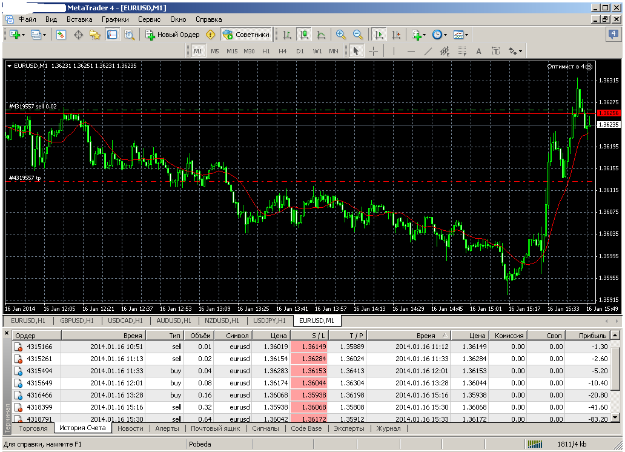
Task: Toggle the chart auto-scroll button
Action: [379, 35]
